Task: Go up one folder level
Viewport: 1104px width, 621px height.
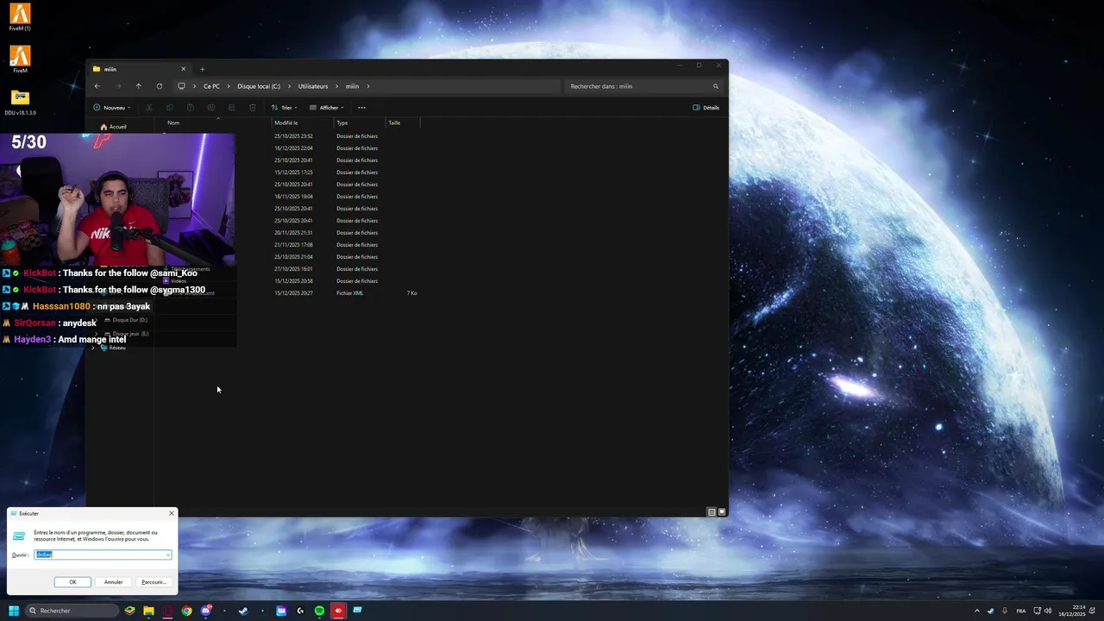Action: tap(138, 86)
